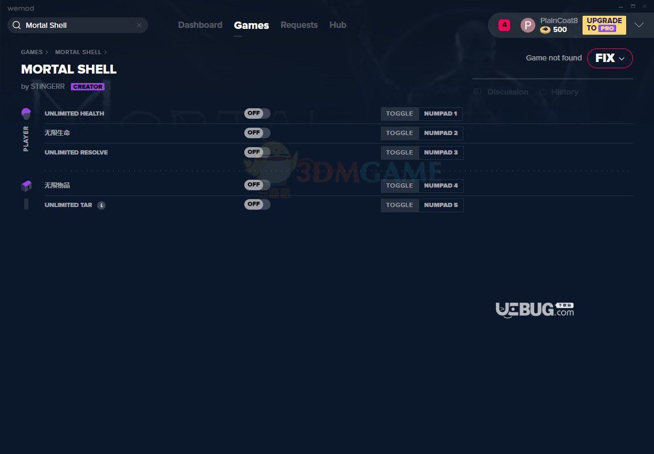Screen dimensions: 654x454
Task: Click TOGGLE button for Numpad 1
Action: [x=400, y=113]
